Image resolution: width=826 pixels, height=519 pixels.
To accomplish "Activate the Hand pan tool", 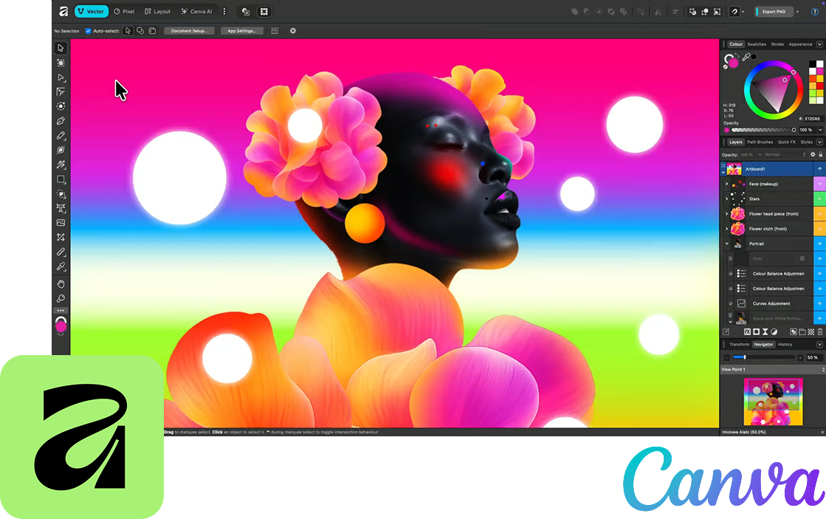I will [x=61, y=284].
